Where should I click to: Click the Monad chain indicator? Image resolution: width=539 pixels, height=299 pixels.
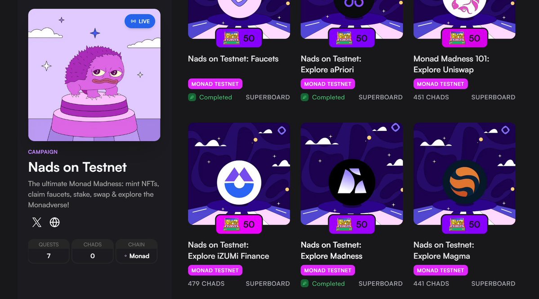(x=137, y=256)
